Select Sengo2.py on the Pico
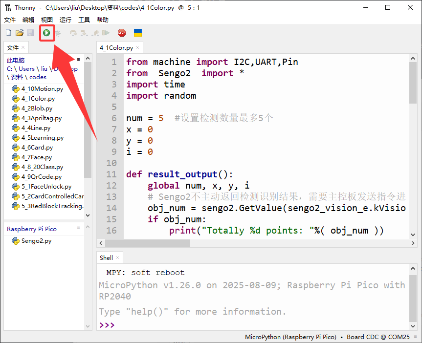 tap(32, 241)
